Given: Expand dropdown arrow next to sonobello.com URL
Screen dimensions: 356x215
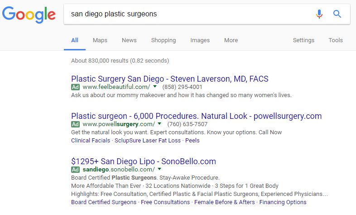Looking at the screenshot, I should (x=159, y=169).
